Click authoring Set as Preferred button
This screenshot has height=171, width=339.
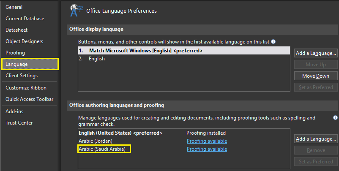coord(316,162)
